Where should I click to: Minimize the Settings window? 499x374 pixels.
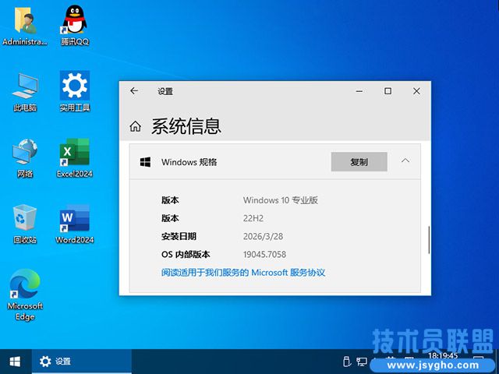(x=359, y=91)
